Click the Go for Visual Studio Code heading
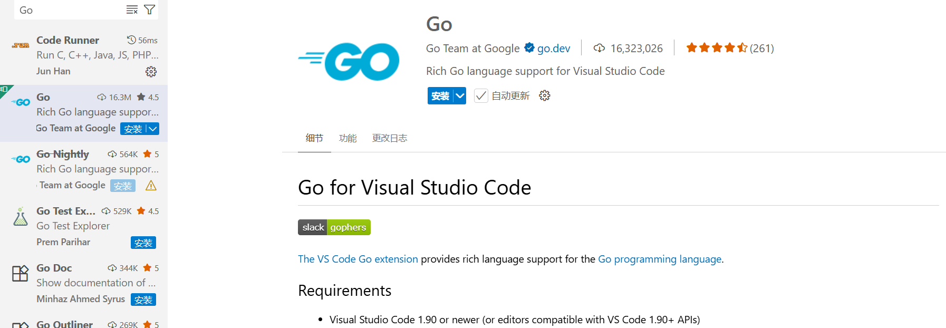Screen dimensions: 946x328 pyautogui.click(x=414, y=188)
